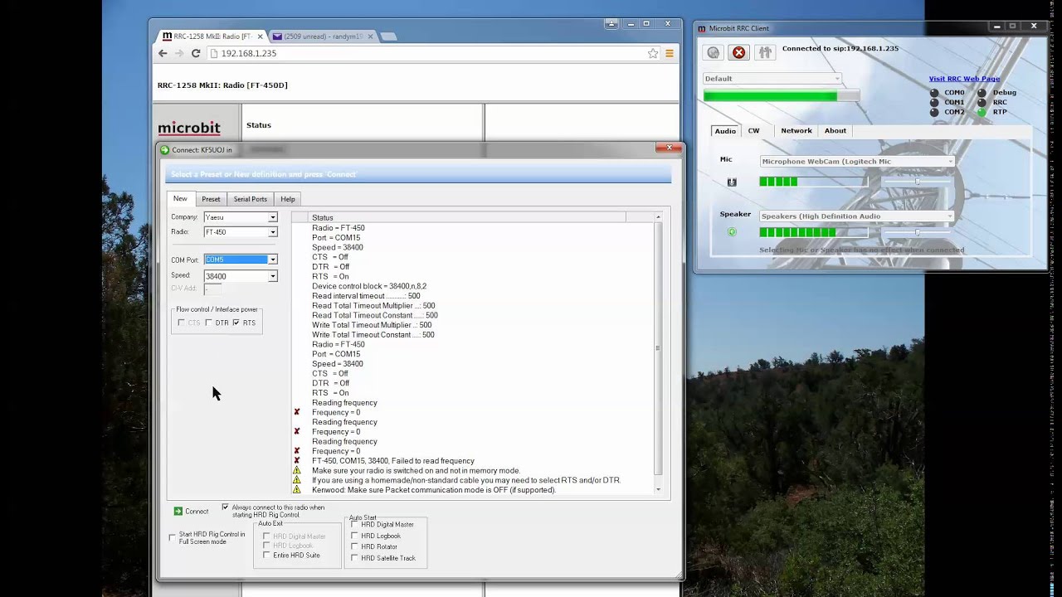Click the green RRC connection progress bar
The width and height of the screenshot is (1062, 597).
(781, 96)
